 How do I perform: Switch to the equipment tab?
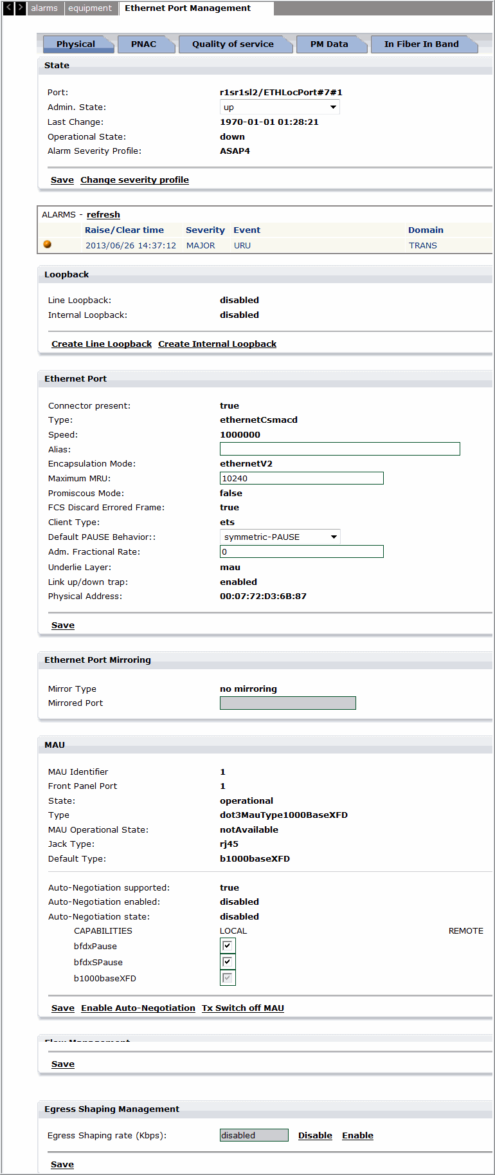tap(90, 8)
